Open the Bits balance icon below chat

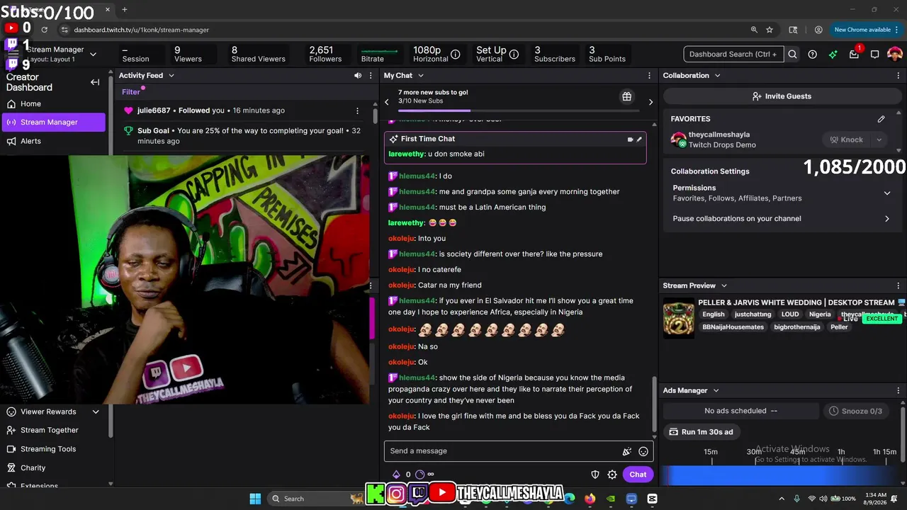click(396, 475)
